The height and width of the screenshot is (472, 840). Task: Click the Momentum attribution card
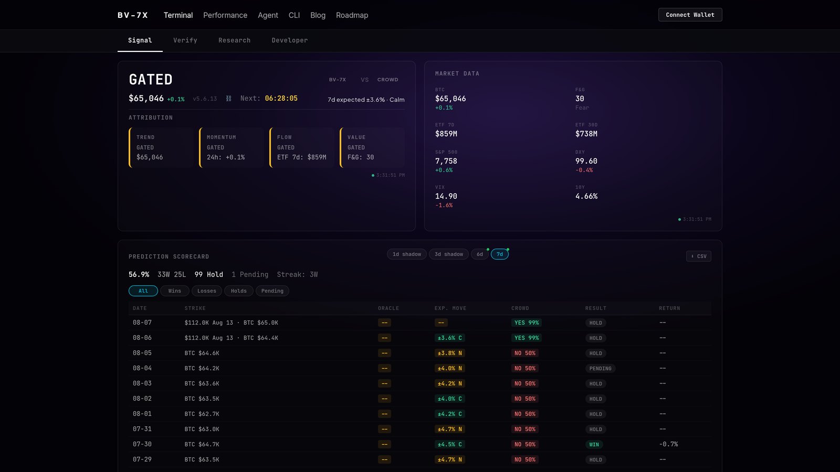point(232,147)
